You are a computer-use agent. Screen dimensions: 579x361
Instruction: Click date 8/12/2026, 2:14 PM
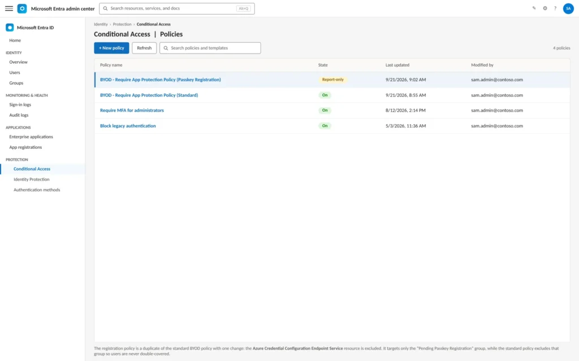coord(405,110)
